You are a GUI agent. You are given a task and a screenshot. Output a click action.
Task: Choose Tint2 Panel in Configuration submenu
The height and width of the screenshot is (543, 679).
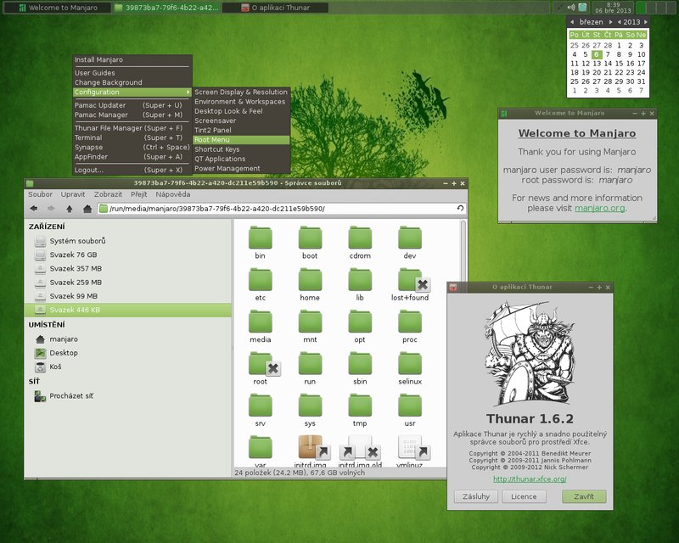coord(241,131)
